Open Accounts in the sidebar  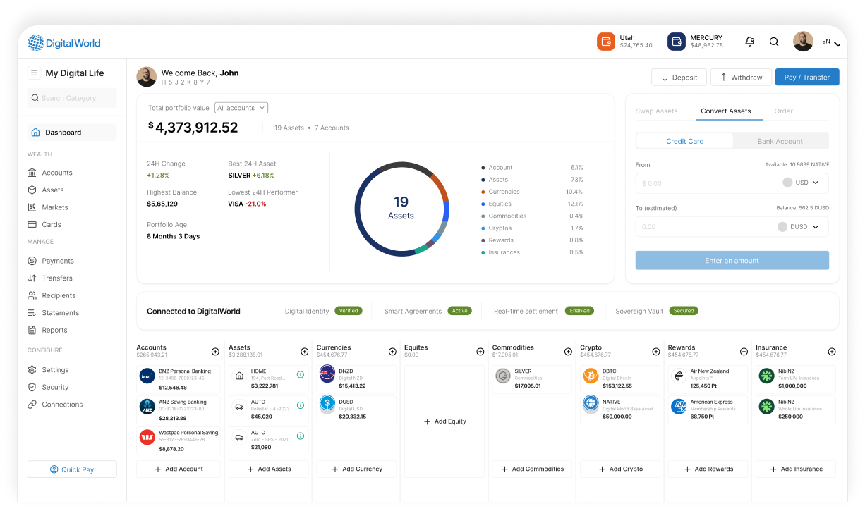click(x=50, y=173)
